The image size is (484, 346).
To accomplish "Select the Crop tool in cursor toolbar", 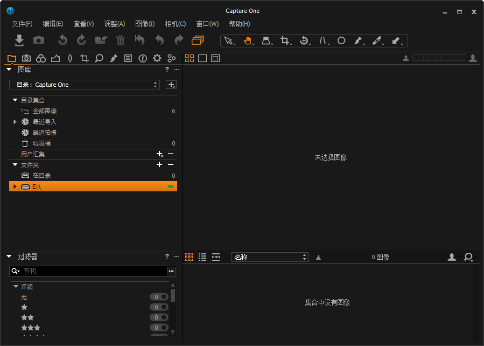I will (285, 40).
